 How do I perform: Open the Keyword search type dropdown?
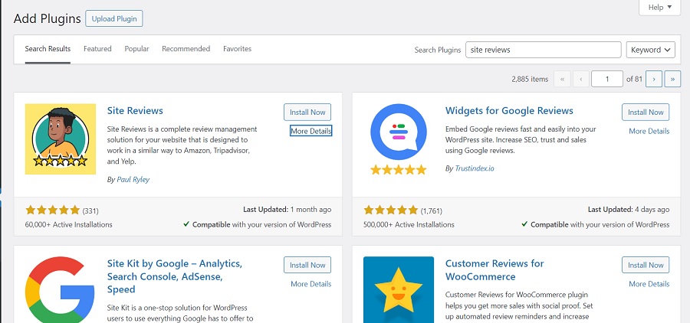(x=651, y=50)
